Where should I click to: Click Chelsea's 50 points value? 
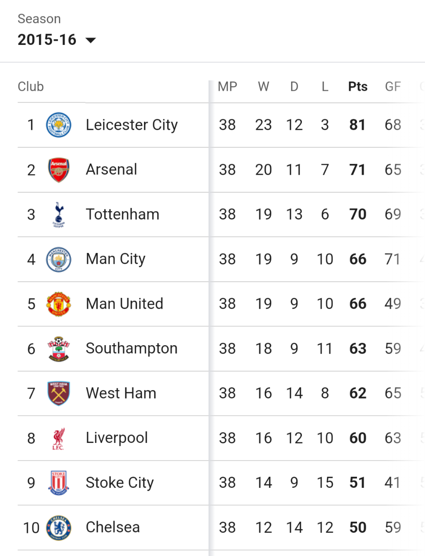click(x=358, y=528)
